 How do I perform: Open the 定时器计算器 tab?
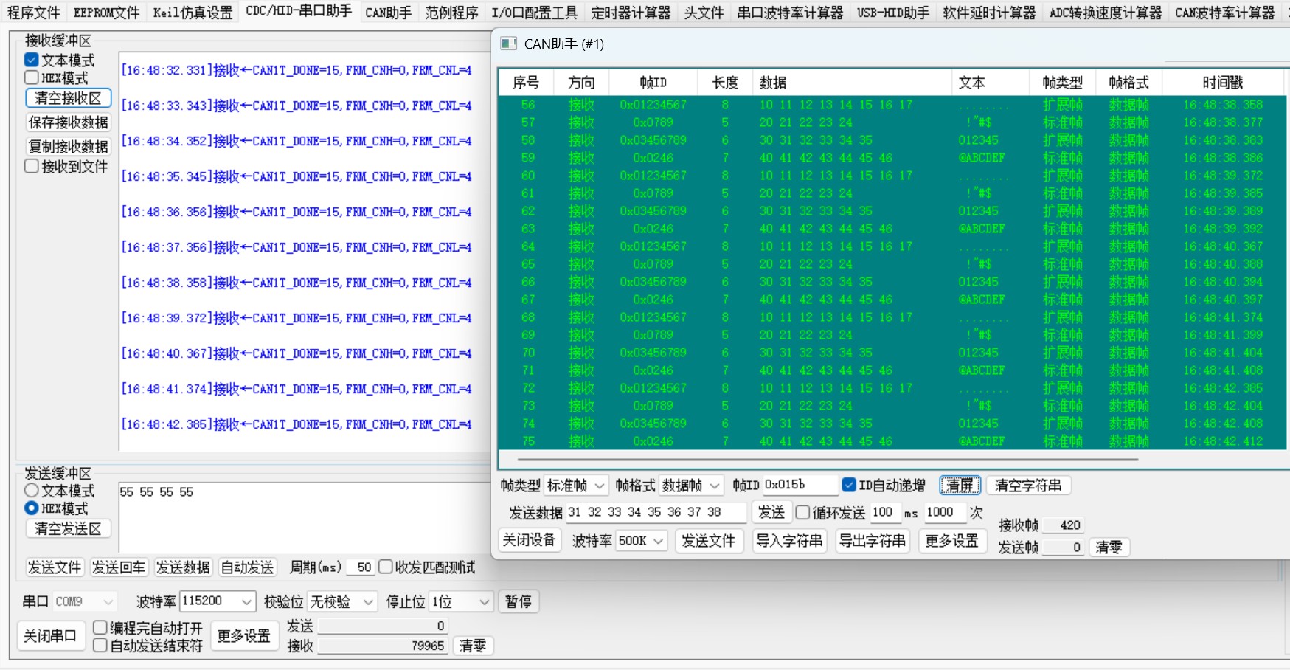(x=631, y=12)
